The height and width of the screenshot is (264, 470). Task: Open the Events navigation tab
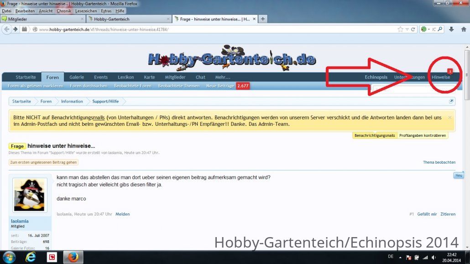coord(101,77)
